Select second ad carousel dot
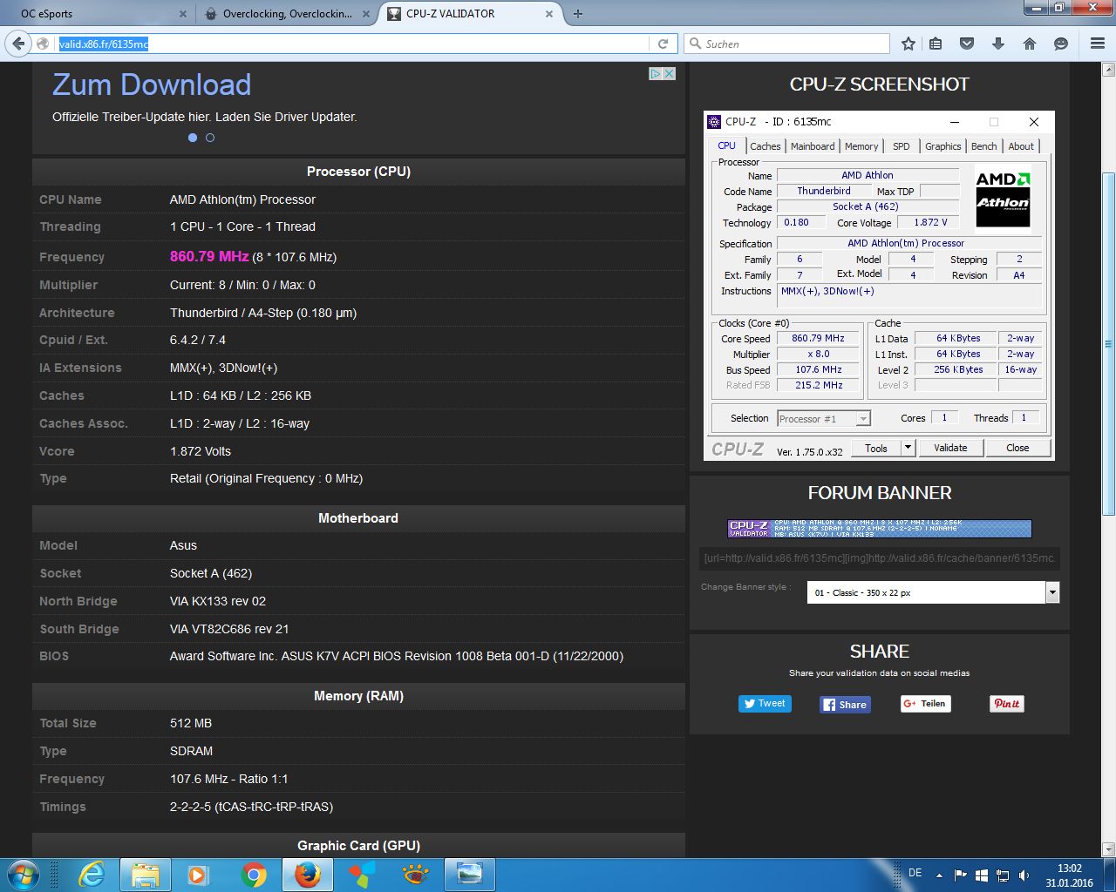Viewport: 1116px width, 892px height. pyautogui.click(x=210, y=138)
